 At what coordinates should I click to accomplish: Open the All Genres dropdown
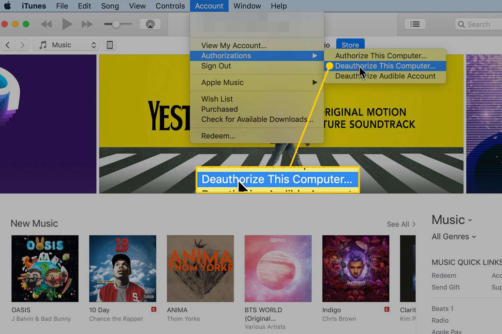click(x=454, y=236)
